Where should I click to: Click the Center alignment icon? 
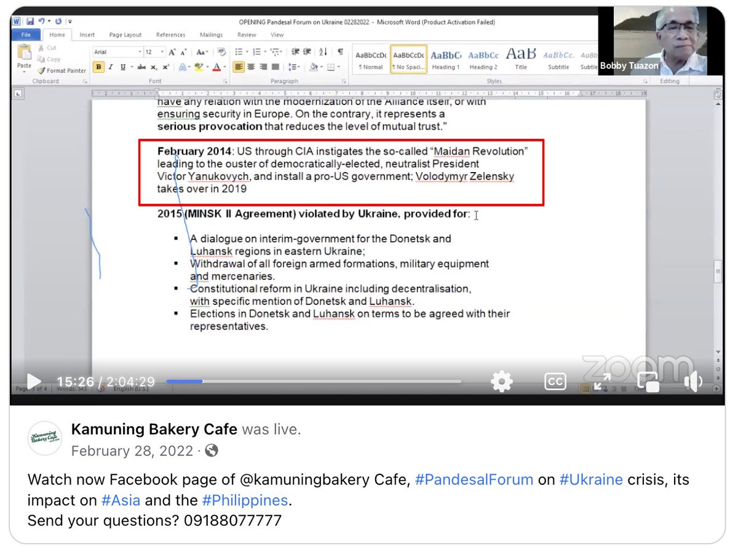[x=251, y=67]
